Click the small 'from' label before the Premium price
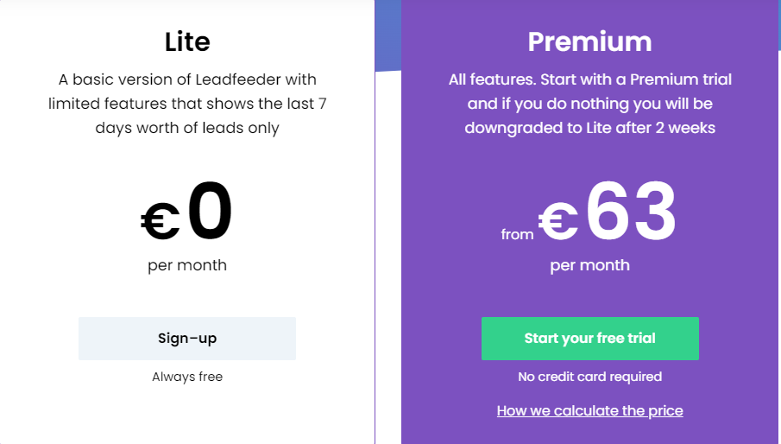The image size is (781, 444). pyautogui.click(x=517, y=234)
